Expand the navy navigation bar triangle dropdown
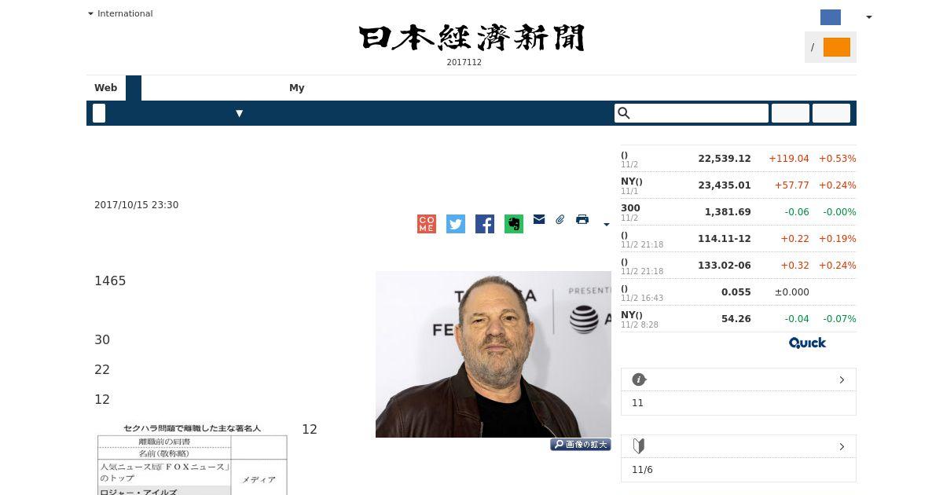943x495 pixels. (240, 113)
